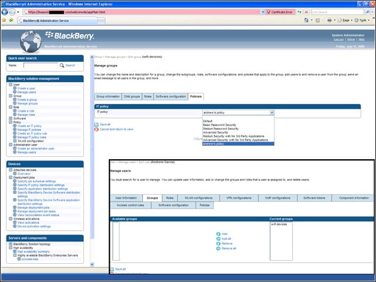The image size is (376, 282).
Task: Click the Log out link in header
Action: [338, 39]
